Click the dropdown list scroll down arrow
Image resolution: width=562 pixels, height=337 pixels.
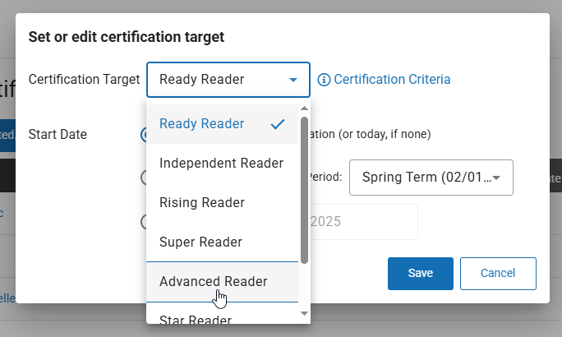pos(304,314)
